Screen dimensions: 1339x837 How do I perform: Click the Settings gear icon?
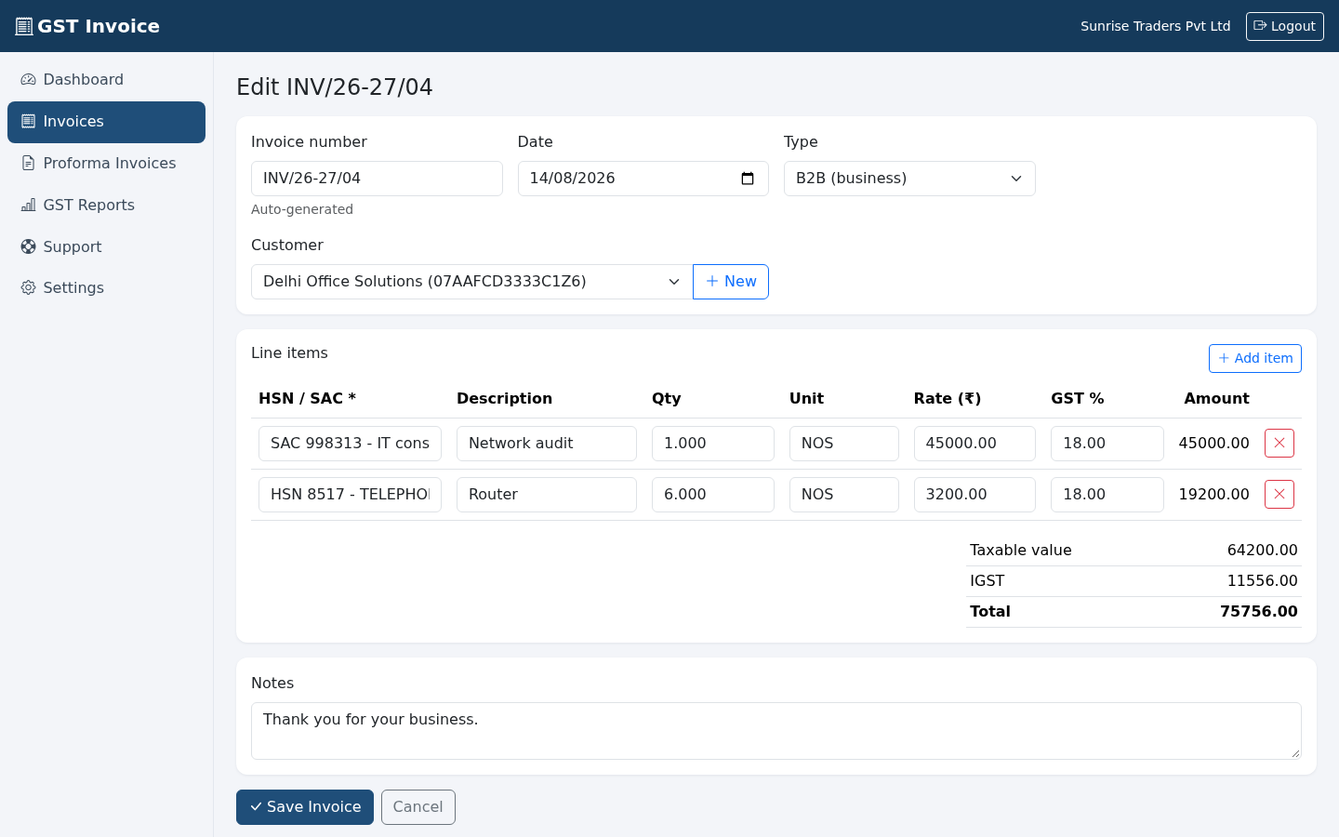tap(28, 288)
